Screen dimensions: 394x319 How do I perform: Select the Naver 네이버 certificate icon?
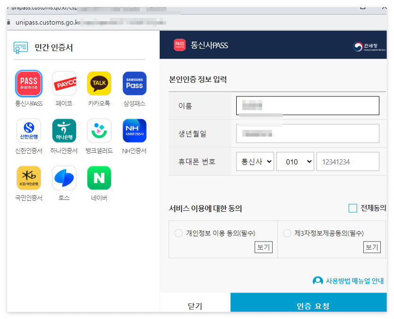[x=99, y=178]
